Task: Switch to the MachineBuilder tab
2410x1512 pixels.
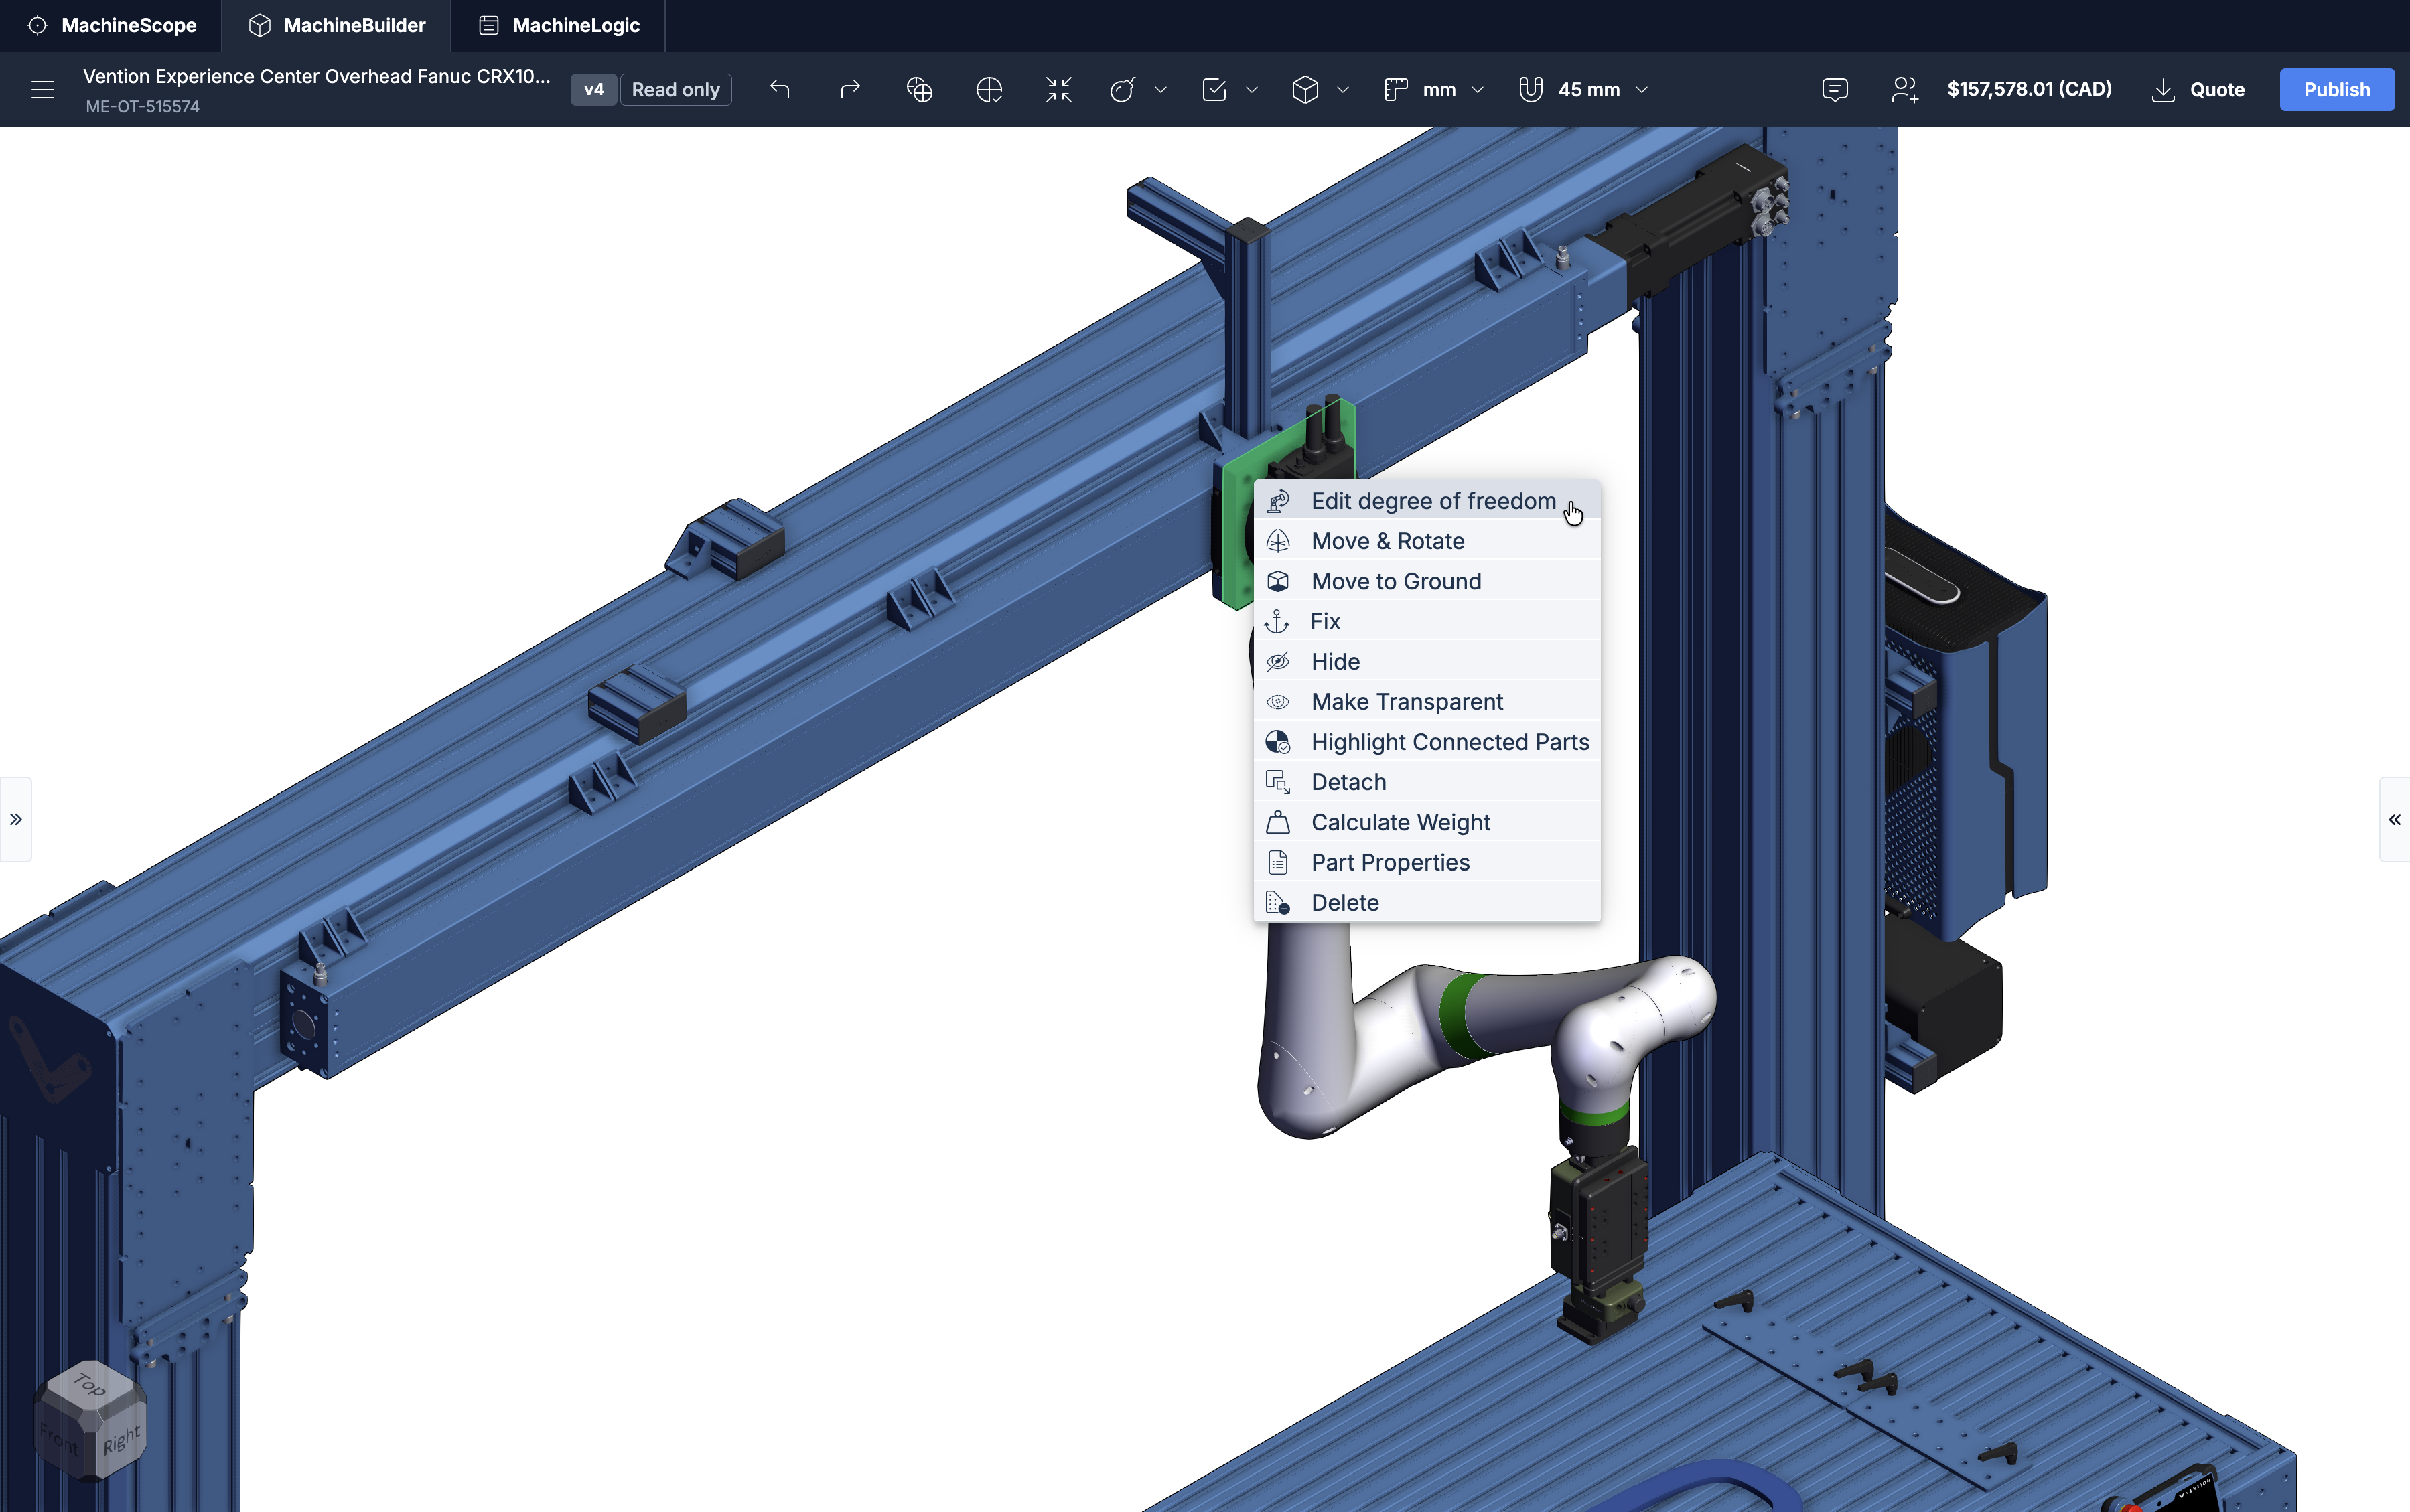Action: pos(336,26)
